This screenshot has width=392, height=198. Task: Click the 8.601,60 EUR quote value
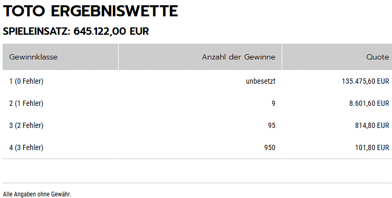point(369,103)
